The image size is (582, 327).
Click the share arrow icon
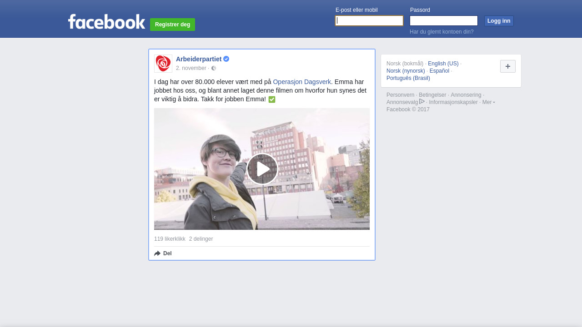157,253
